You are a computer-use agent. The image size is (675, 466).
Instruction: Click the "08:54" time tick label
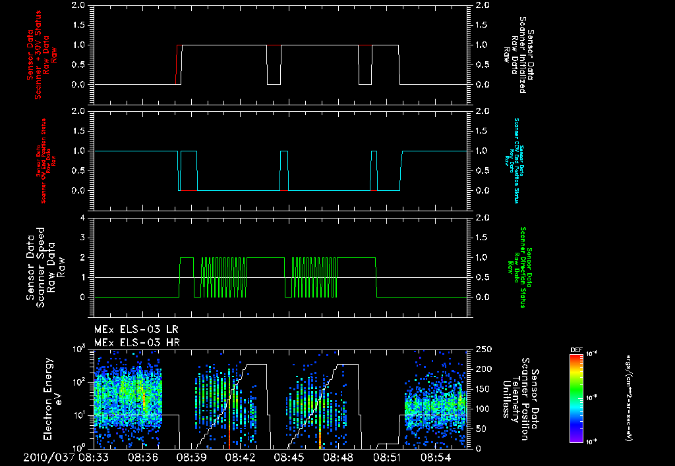pyautogui.click(x=436, y=457)
